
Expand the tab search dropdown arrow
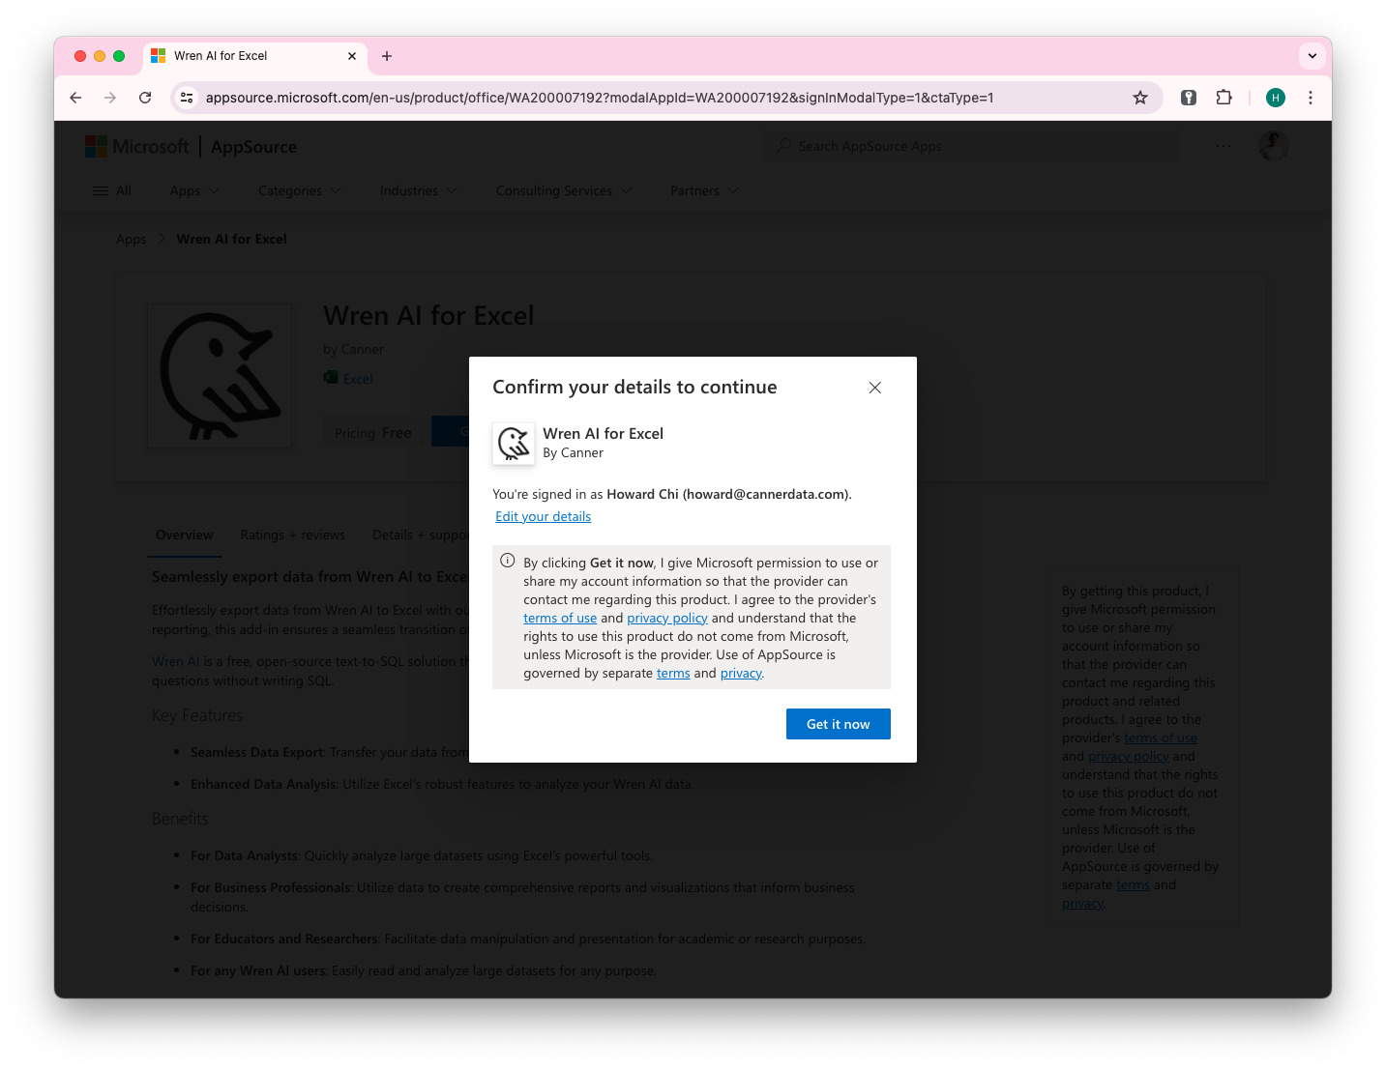point(1312,56)
